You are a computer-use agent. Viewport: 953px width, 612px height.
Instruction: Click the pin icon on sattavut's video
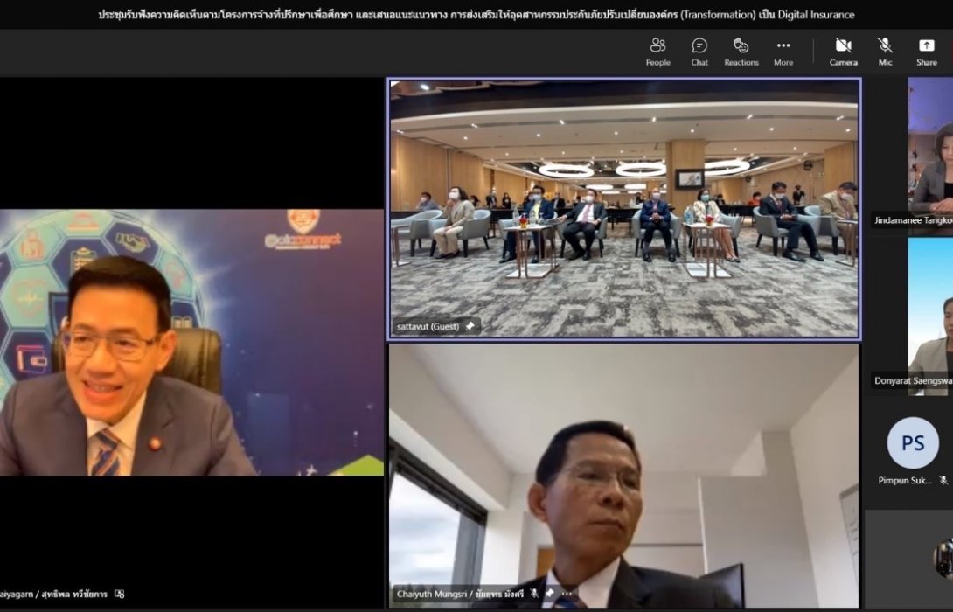(470, 326)
